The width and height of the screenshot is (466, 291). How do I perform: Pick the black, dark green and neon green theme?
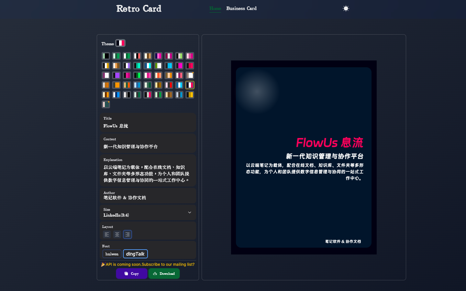(x=137, y=75)
